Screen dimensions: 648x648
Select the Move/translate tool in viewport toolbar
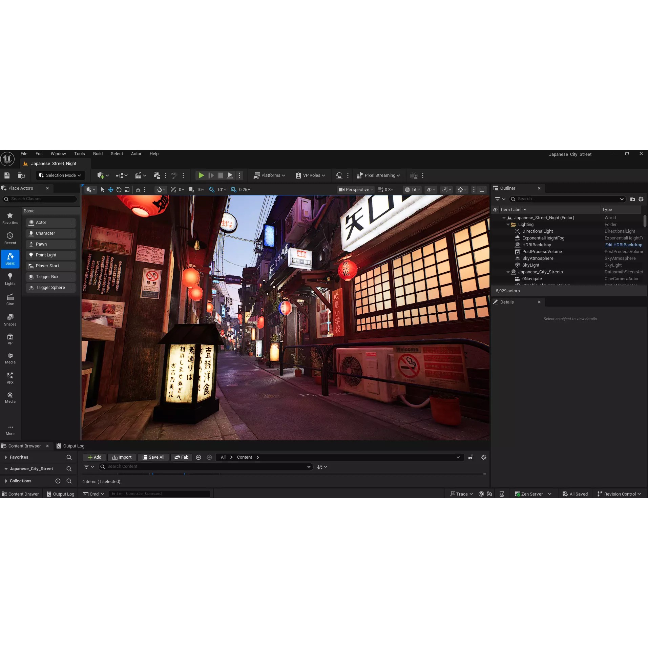click(110, 189)
